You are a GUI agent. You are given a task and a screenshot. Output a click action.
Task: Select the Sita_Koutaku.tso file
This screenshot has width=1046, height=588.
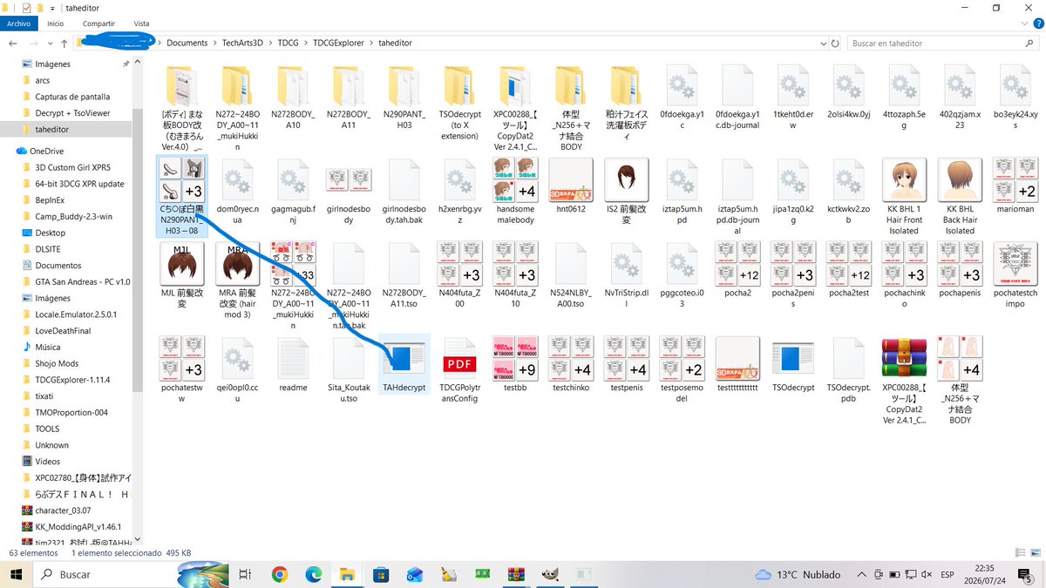(349, 371)
